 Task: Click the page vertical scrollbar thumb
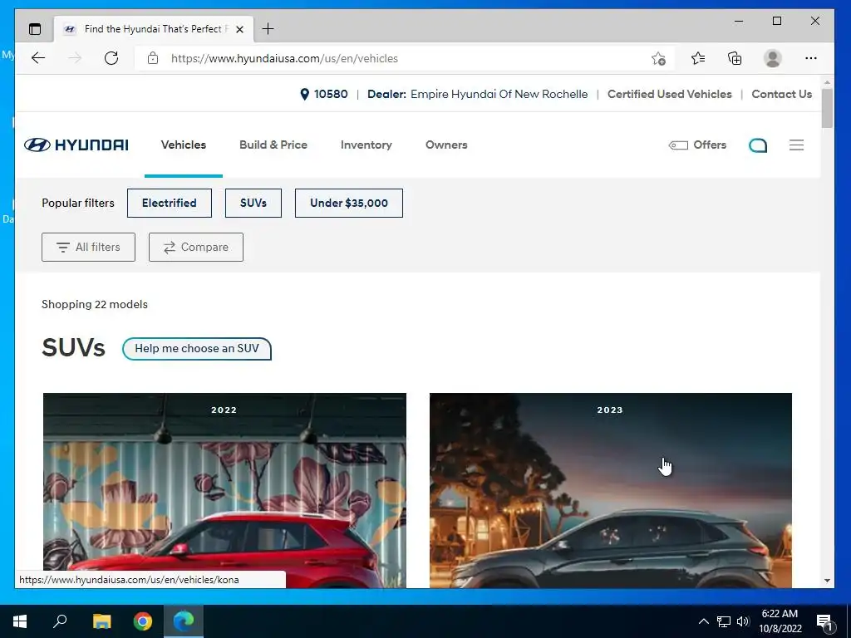pyautogui.click(x=827, y=109)
